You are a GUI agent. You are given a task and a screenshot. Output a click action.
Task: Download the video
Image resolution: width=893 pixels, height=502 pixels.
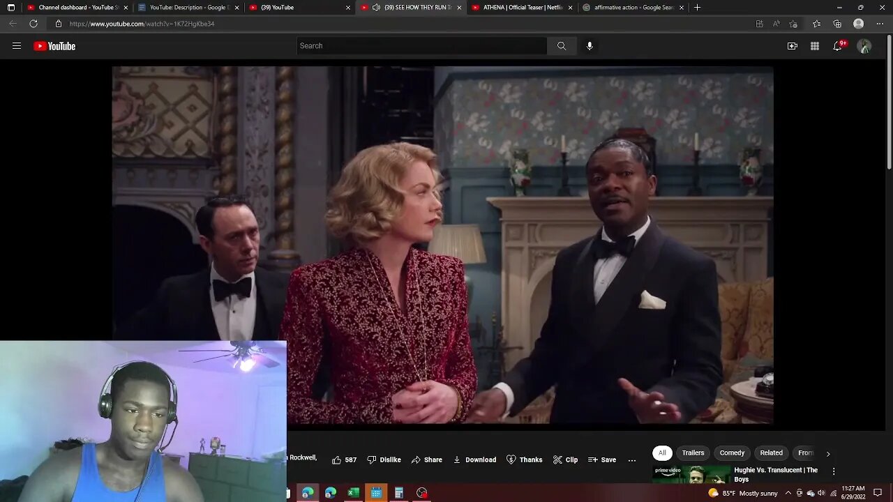pos(474,459)
